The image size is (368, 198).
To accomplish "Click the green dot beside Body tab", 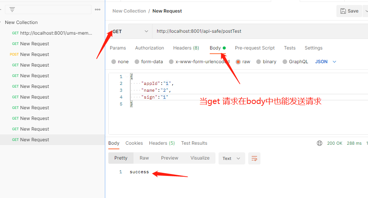I will 224,48.
